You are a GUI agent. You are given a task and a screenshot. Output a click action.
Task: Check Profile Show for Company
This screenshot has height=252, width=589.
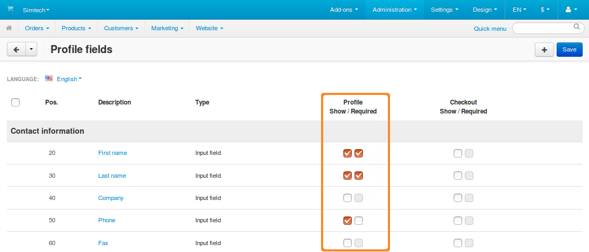point(348,198)
